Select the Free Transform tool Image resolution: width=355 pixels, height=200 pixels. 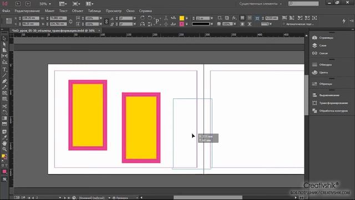click(4, 112)
